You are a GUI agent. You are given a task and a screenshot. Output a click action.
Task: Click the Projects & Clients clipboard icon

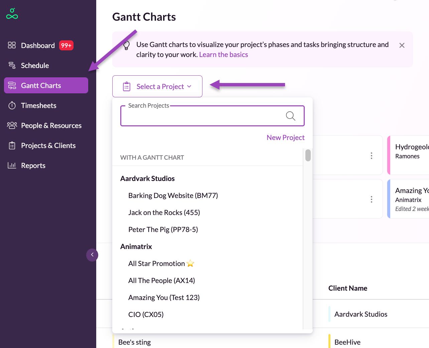point(12,146)
